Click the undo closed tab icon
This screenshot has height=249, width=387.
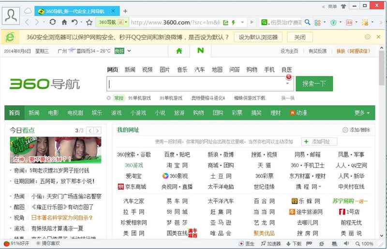[x=74, y=22]
